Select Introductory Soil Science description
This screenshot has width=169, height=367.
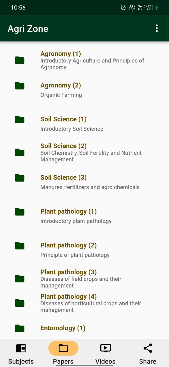[x=72, y=129]
